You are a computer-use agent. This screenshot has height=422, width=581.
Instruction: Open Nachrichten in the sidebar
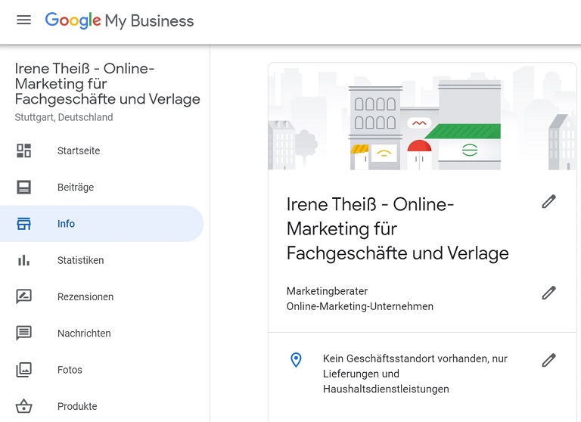[x=101, y=333]
